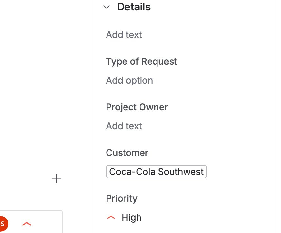Open the High priority value dropdown
The image size is (281, 233).
(131, 217)
